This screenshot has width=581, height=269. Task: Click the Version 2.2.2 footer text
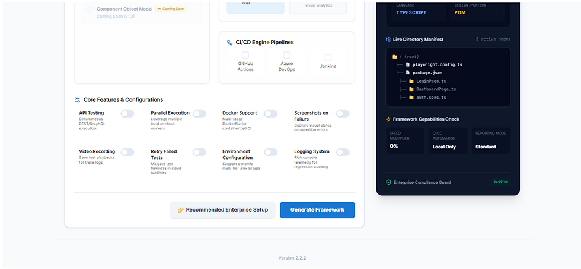coord(292,258)
